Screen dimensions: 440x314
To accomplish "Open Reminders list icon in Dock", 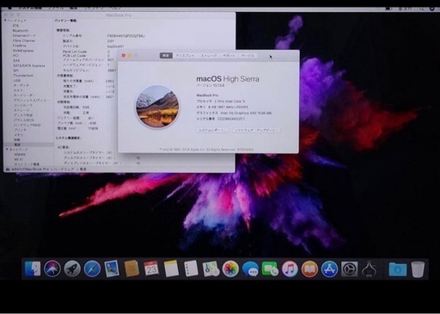I will pyautogui.click(x=191, y=268).
